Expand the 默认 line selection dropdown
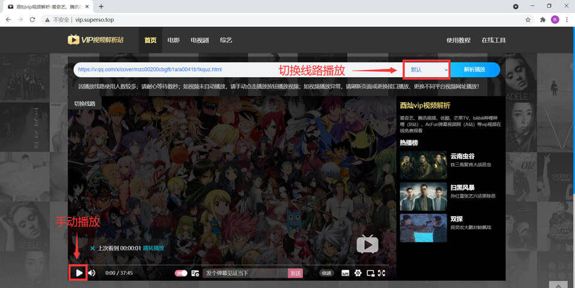Viewport: 575px width, 288px height. (428, 70)
